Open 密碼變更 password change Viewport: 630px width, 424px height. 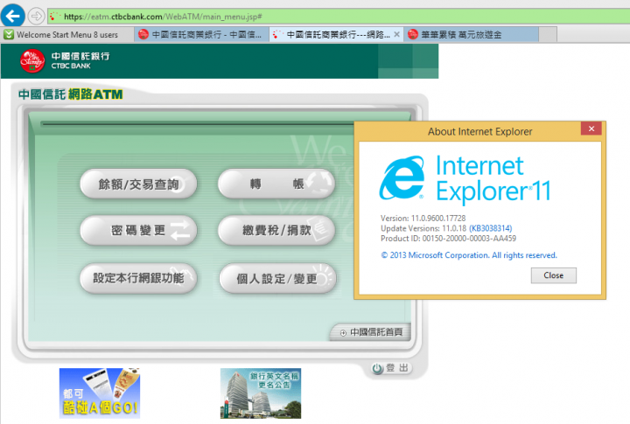tap(138, 231)
